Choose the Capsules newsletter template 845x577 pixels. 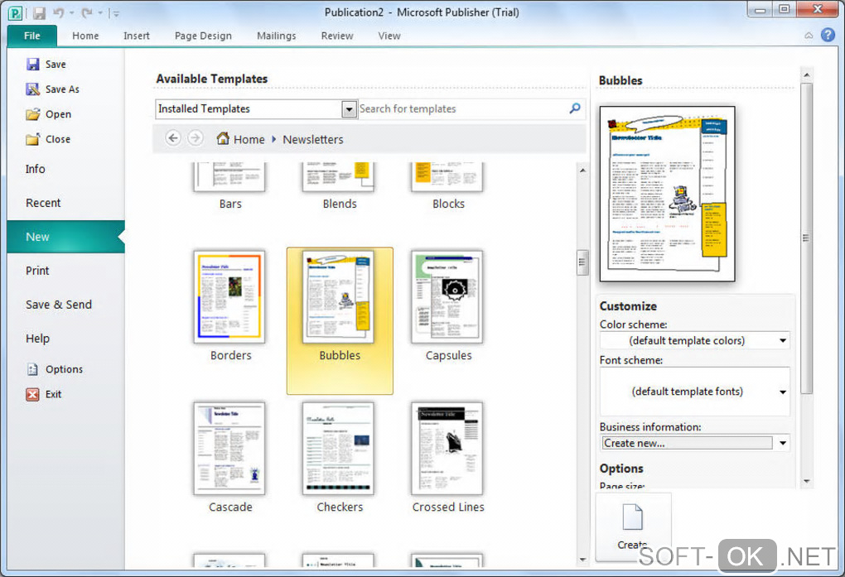(x=447, y=298)
